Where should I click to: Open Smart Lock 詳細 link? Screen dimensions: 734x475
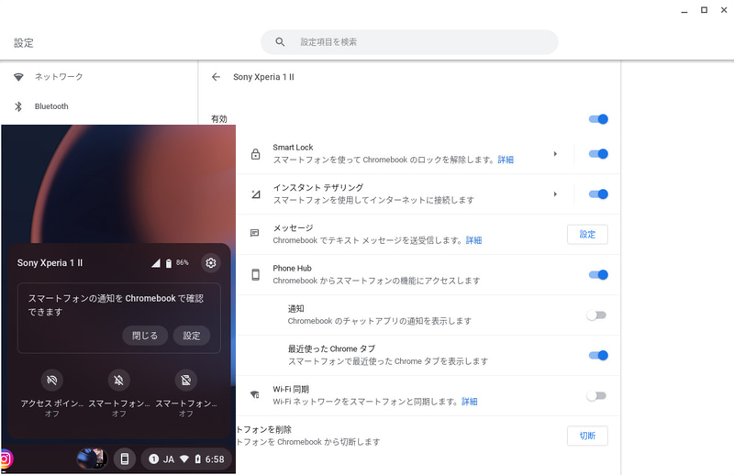pos(506,160)
